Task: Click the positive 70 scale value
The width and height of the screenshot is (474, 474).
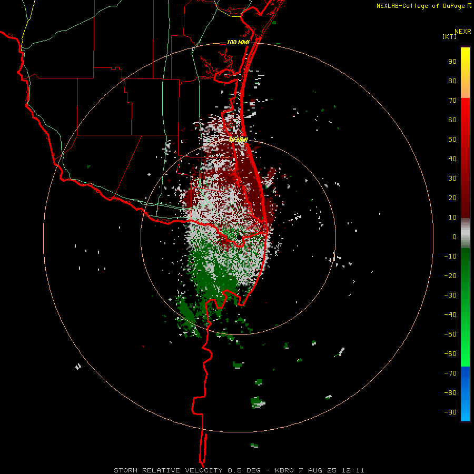Action: coord(452,101)
